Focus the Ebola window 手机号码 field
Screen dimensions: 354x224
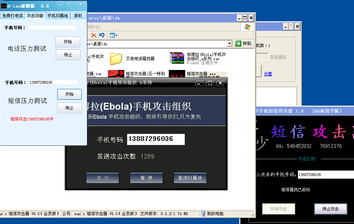pyautogui.click(x=156, y=139)
